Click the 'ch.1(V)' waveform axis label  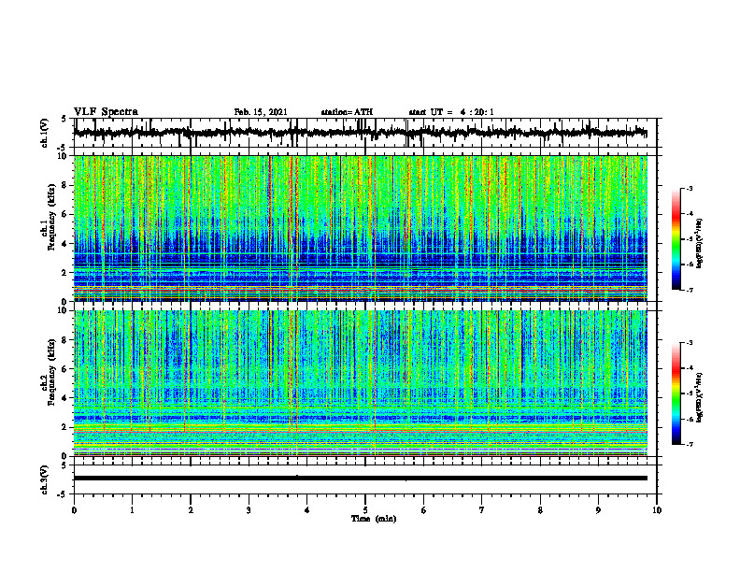click(x=44, y=133)
